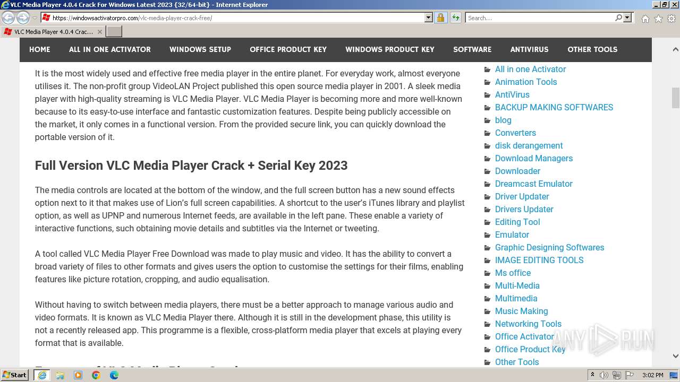This screenshot has height=382, width=680.
Task: Launch Microsoft Edge from the taskbar
Action: 114,375
